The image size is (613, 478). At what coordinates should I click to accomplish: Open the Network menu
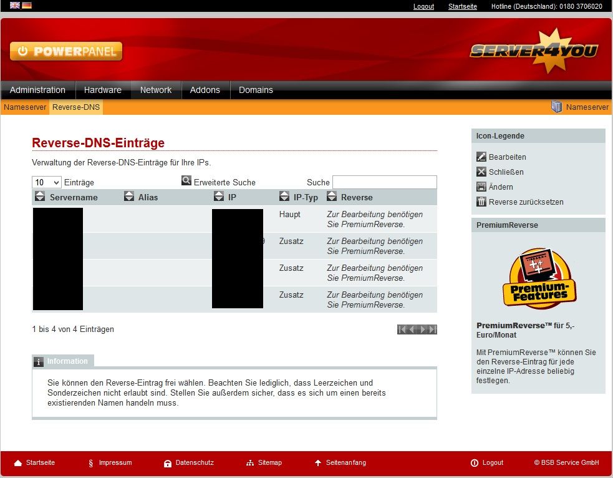155,90
